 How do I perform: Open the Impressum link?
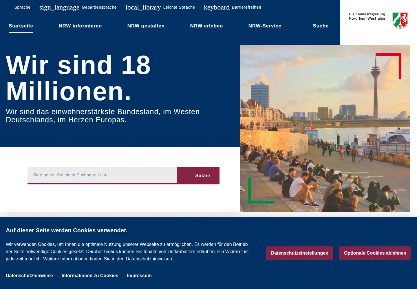tap(139, 275)
